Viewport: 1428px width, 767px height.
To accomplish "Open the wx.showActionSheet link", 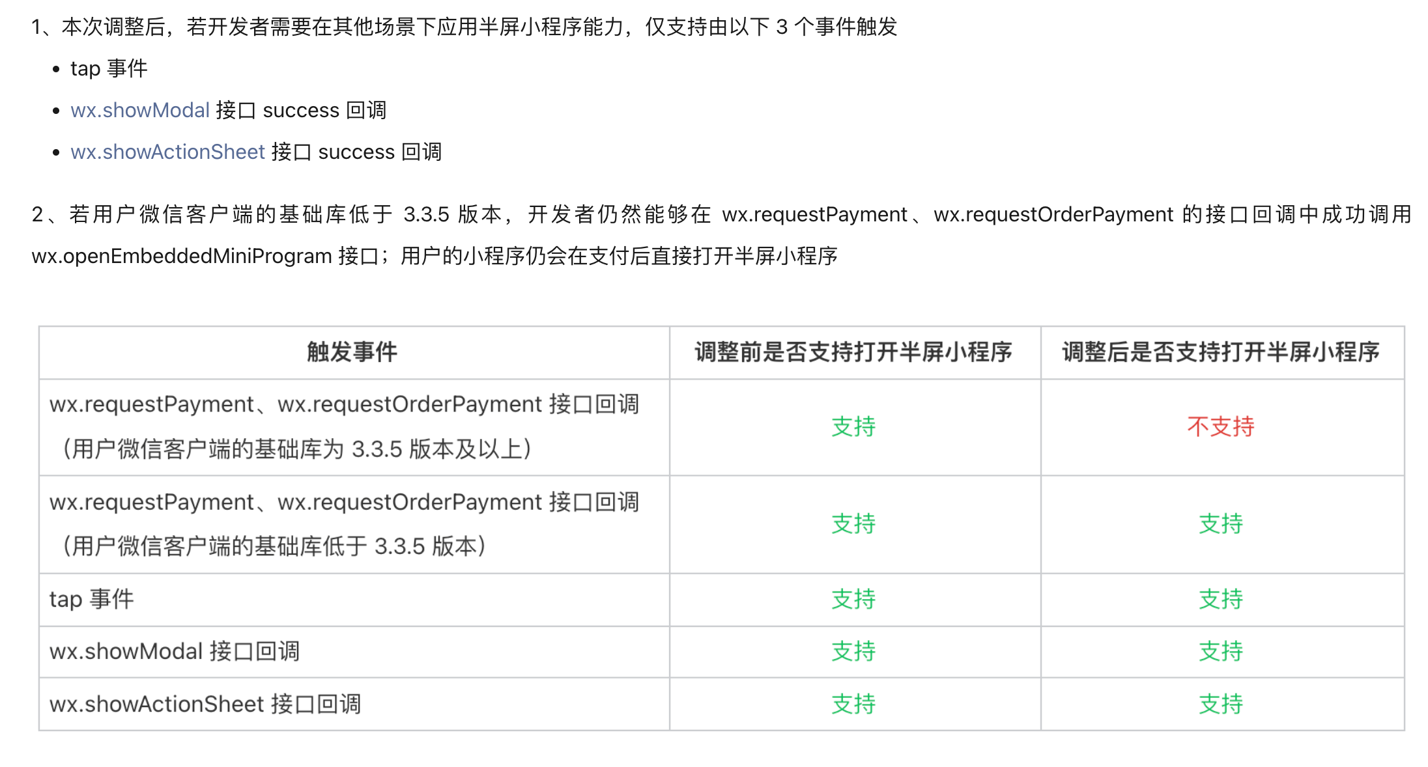I will coord(167,152).
